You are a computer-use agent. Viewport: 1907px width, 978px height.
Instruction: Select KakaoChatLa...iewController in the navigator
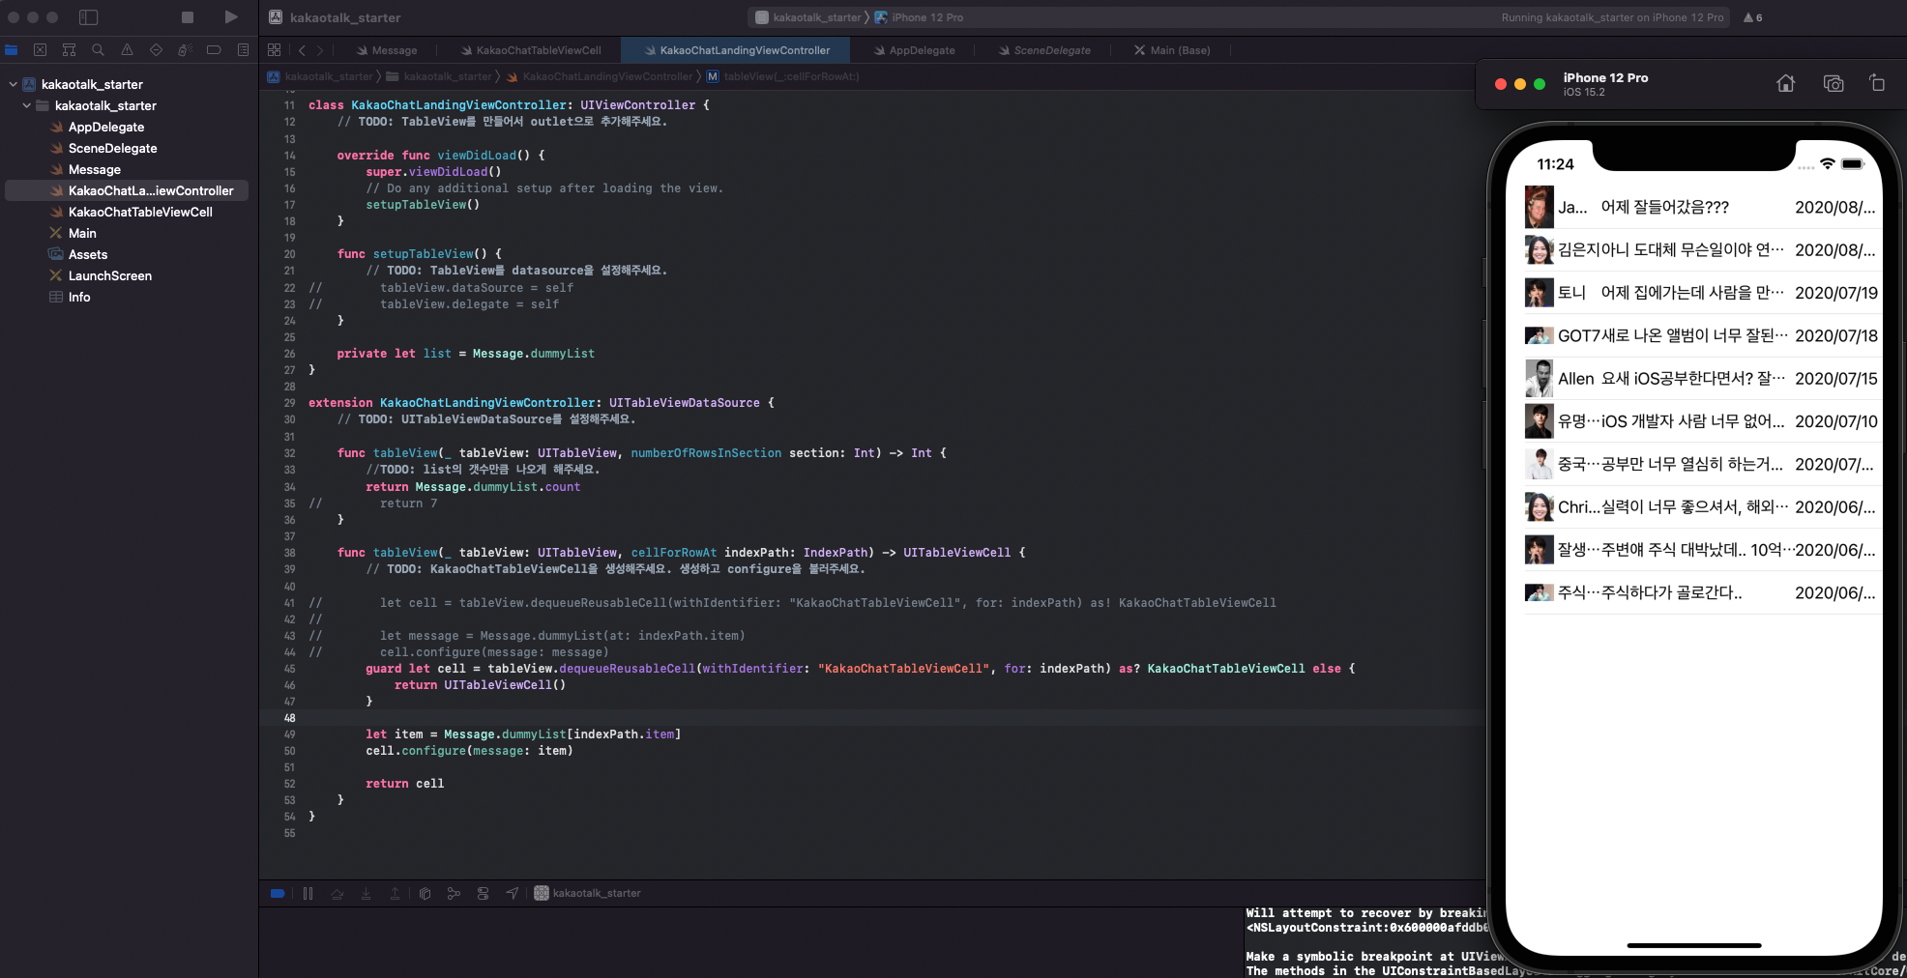click(x=127, y=190)
